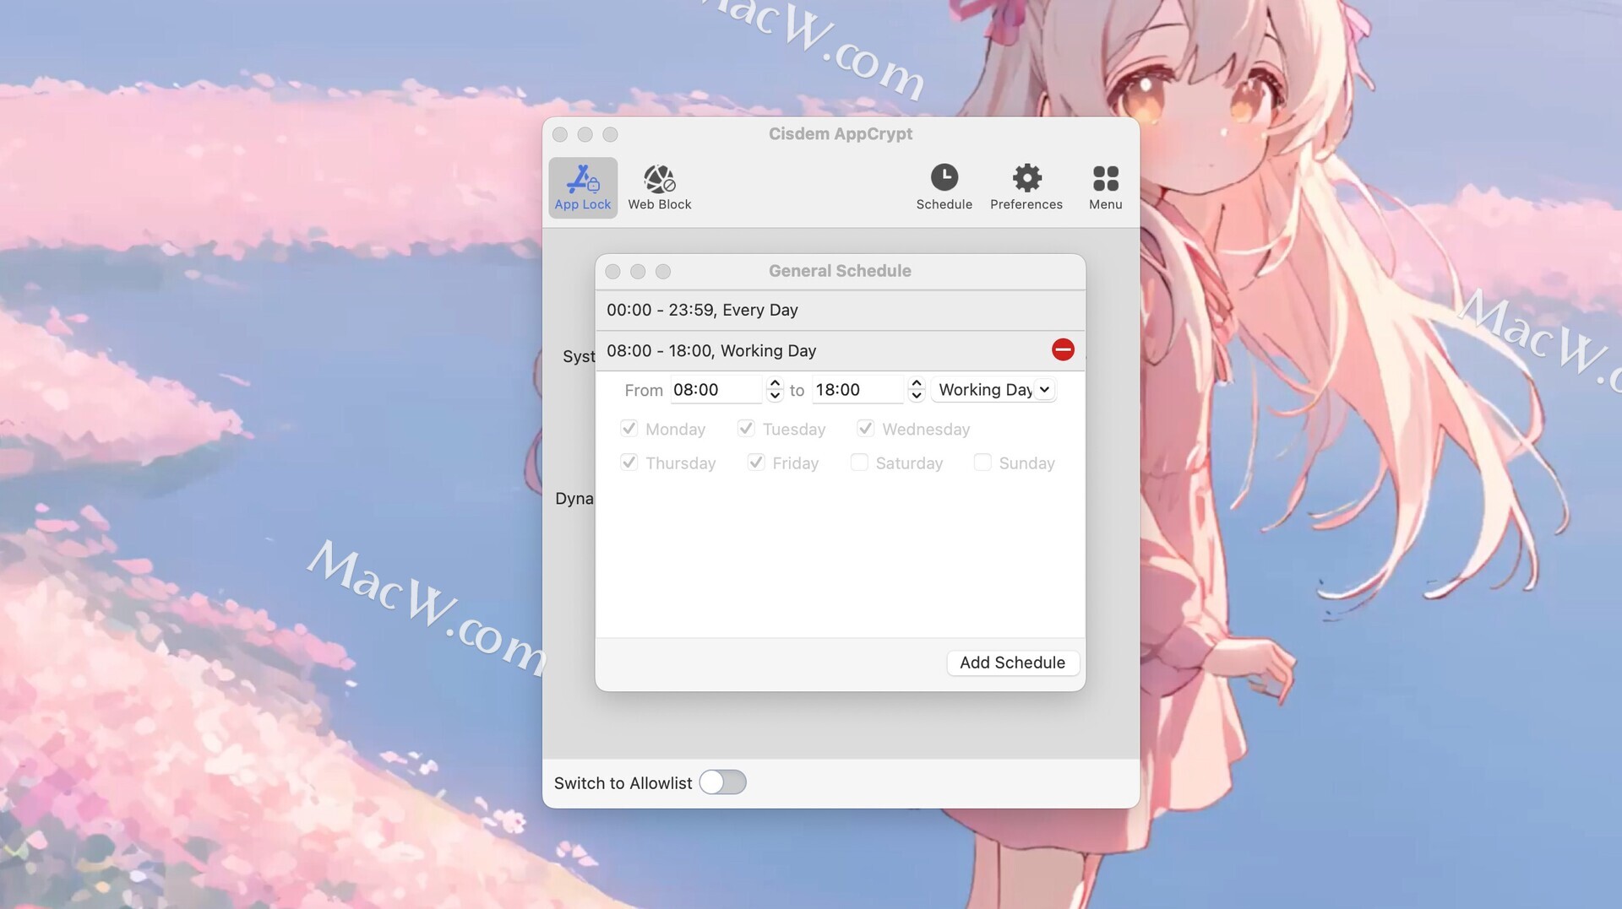Click the Add Schedule button
The image size is (1622, 909).
pyautogui.click(x=1012, y=663)
